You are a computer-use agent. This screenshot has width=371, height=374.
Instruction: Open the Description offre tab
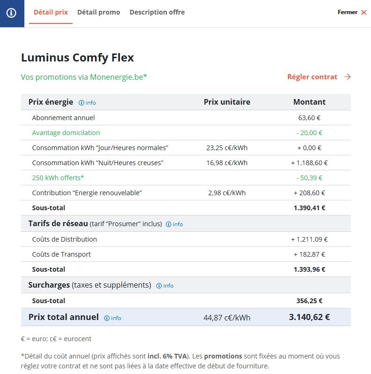pos(157,12)
